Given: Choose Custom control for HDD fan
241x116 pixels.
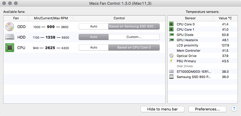Looking at the screenshot, I should (x=134, y=37).
